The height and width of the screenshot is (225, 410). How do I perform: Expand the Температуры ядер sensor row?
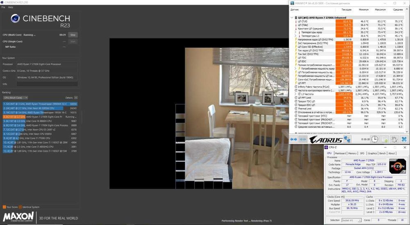296,32
